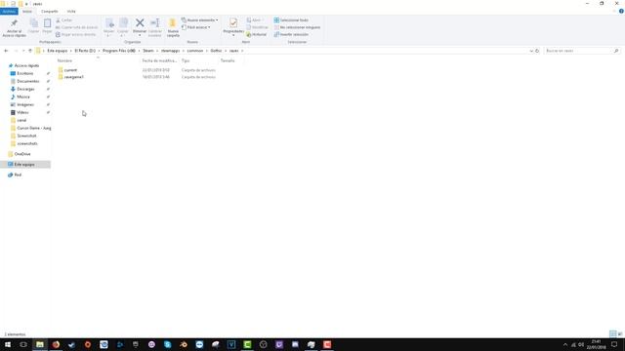
Task: Click Invertir selección
Action: [291, 35]
